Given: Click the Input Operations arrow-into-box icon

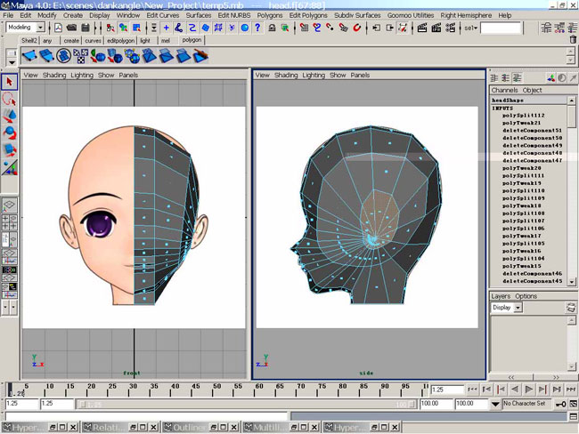Looking at the screenshot, I should click(x=376, y=28).
